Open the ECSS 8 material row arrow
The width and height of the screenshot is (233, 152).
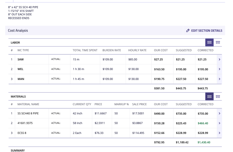click(219, 133)
